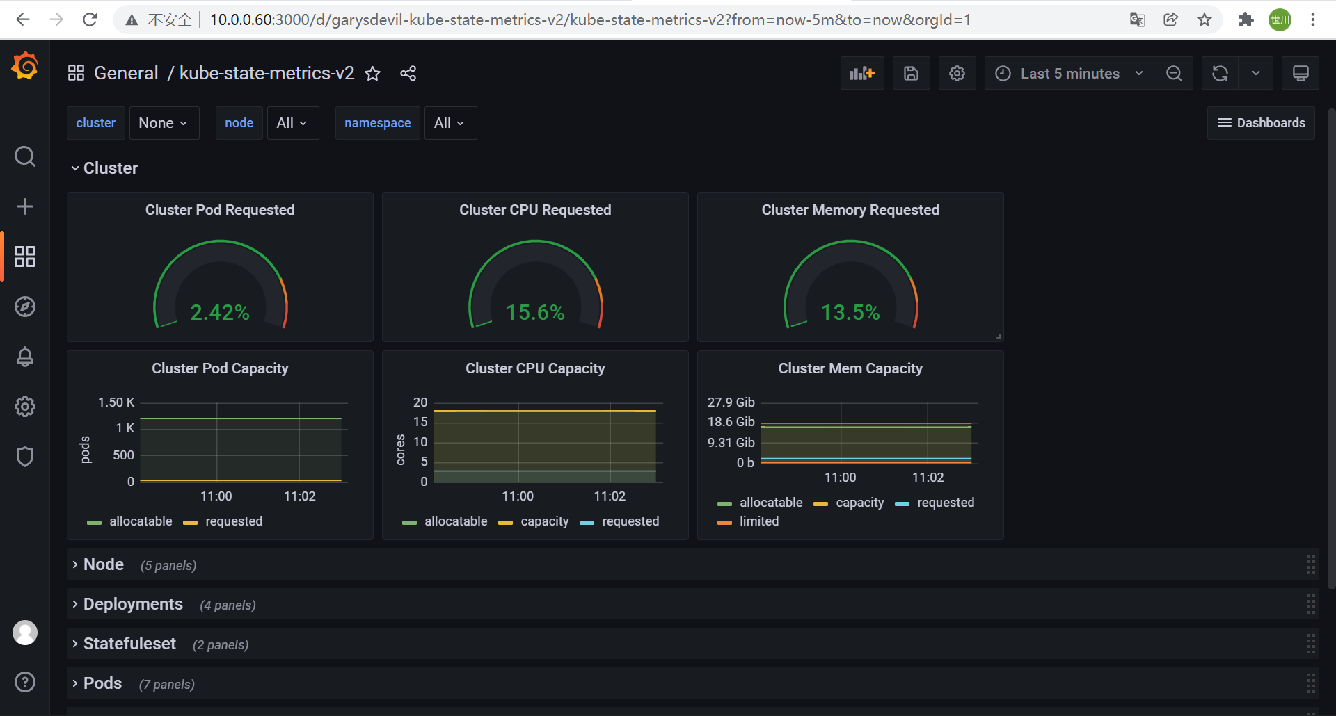The image size is (1336, 716).
Task: Expand the Pods row
Action: coord(97,683)
